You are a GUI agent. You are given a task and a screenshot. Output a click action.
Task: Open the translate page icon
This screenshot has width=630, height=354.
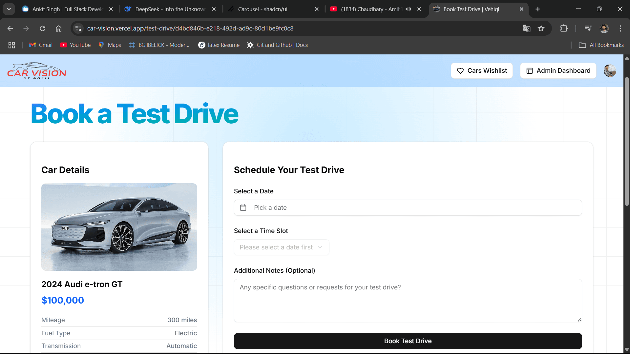tap(527, 29)
